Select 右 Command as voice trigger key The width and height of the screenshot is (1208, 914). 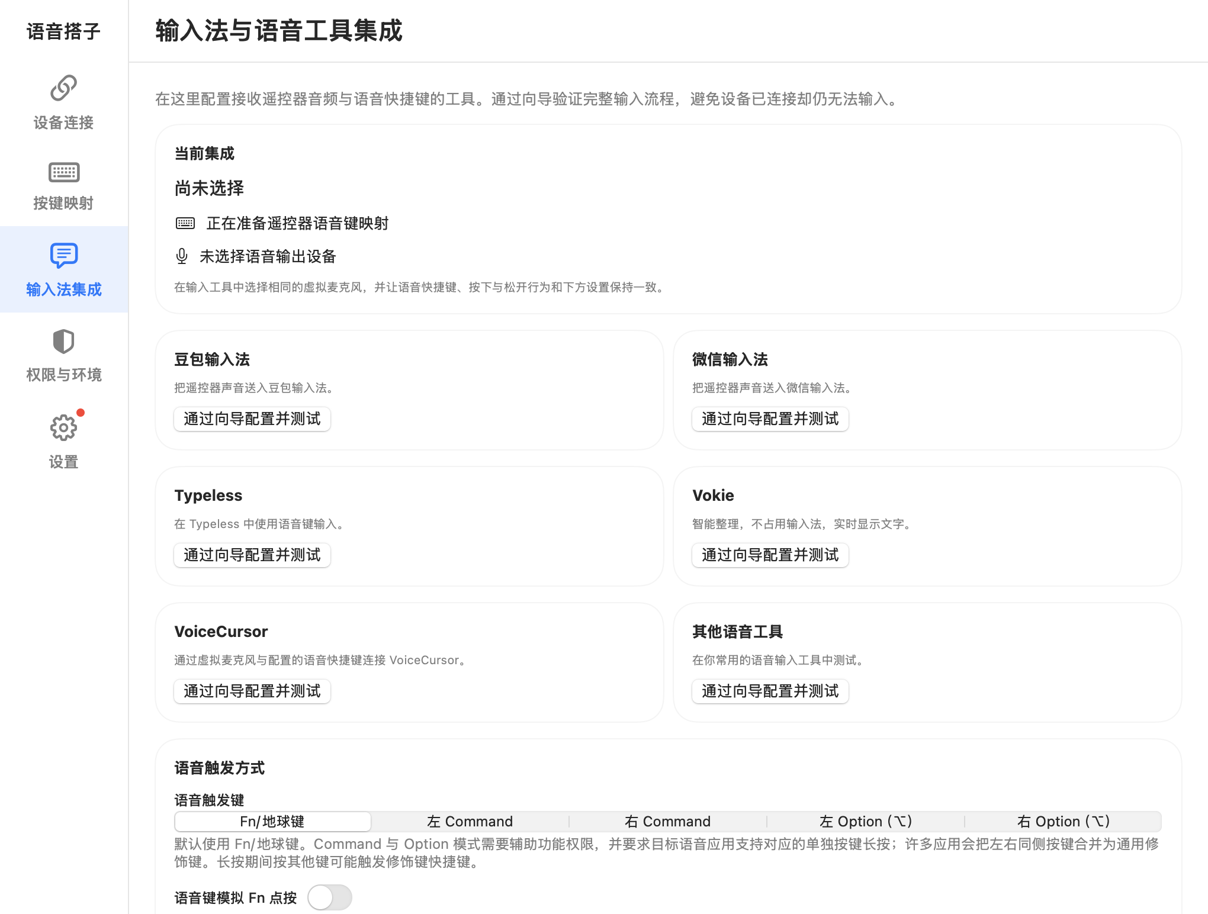click(x=668, y=822)
